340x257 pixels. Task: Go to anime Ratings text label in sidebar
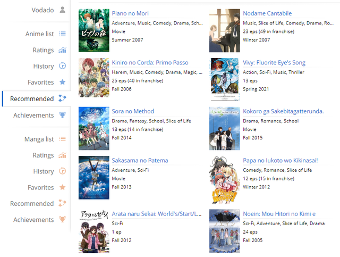[43, 50]
